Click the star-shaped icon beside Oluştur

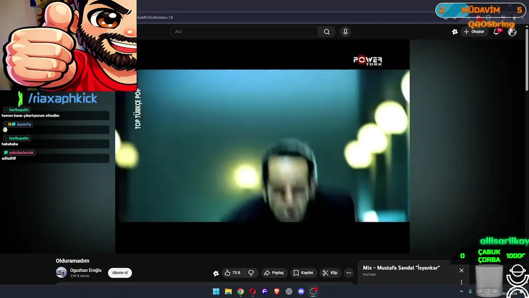click(455, 32)
